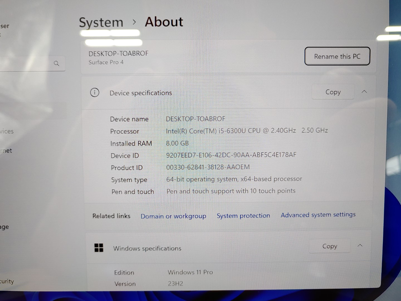
Task: Click the Pen and touch support text
Action: (231, 191)
